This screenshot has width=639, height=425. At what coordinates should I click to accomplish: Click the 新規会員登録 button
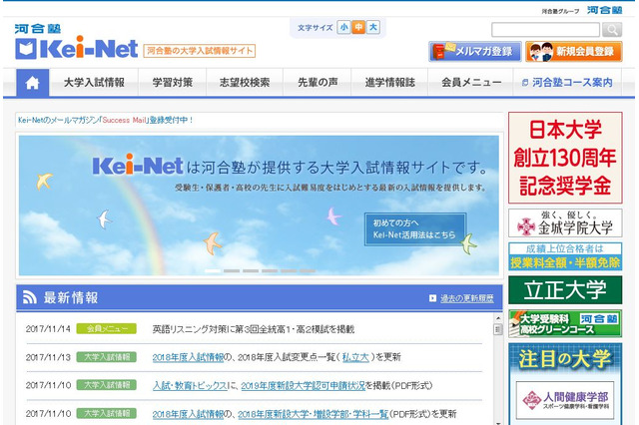click(x=574, y=51)
